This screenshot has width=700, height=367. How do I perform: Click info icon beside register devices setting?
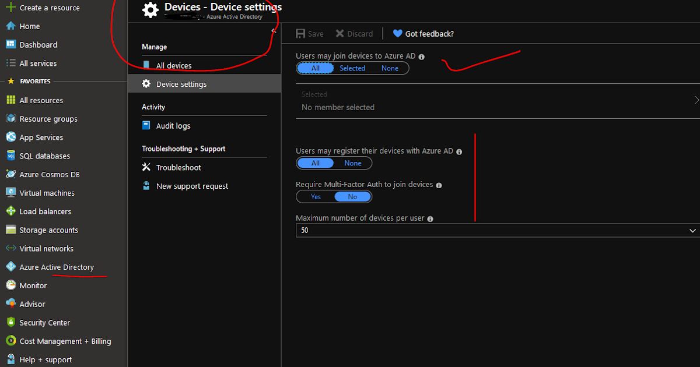coord(459,151)
